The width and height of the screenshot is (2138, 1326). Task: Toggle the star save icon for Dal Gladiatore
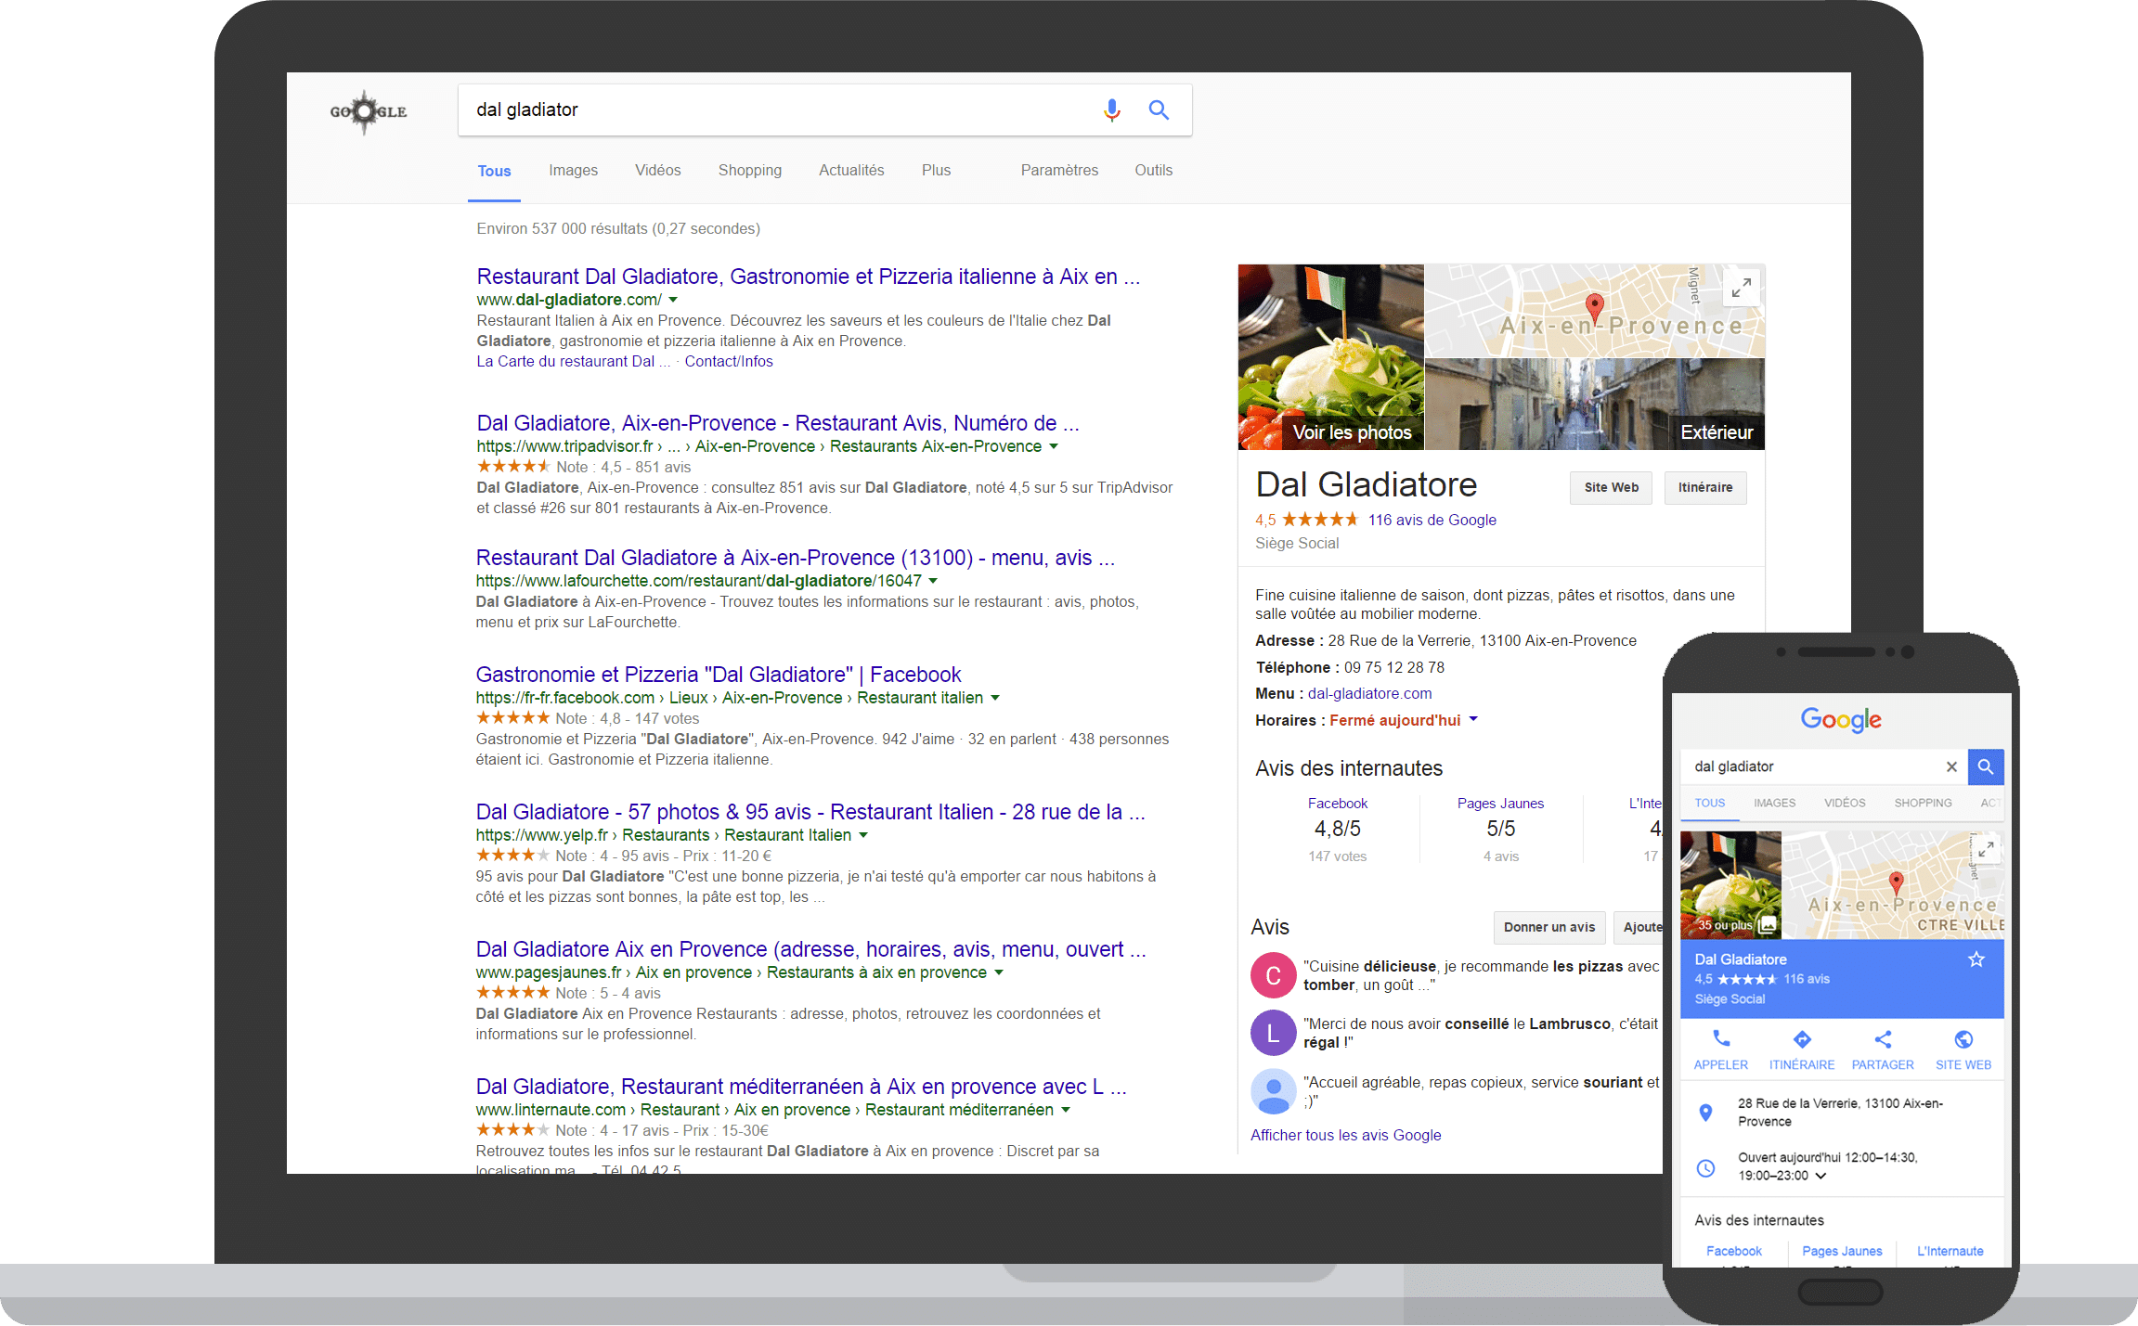pyautogui.click(x=1976, y=959)
